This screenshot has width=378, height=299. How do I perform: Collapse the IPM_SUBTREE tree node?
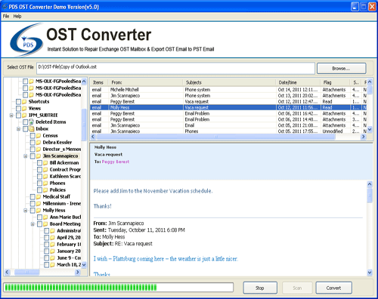11,116
